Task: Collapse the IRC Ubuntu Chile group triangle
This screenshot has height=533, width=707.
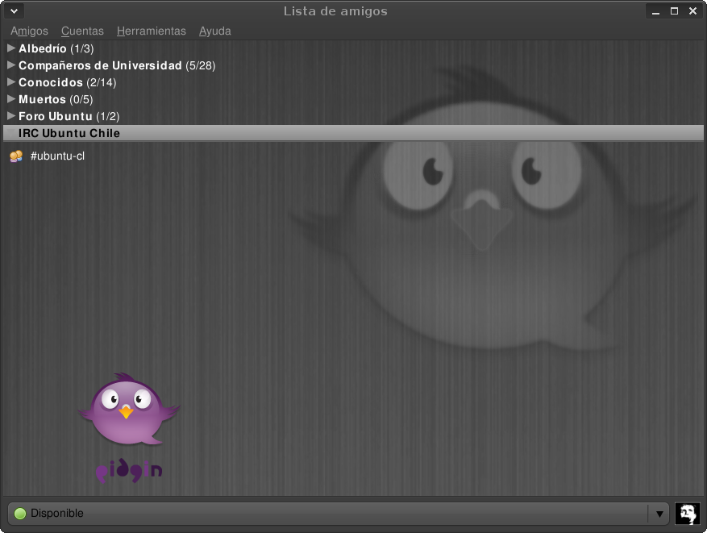Action: click(11, 132)
